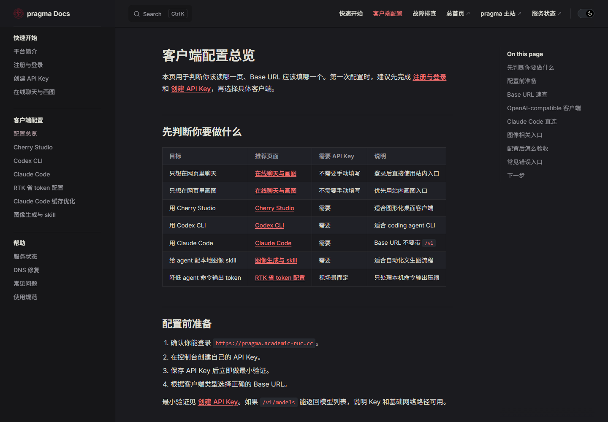Click the RTK 省 token 配置 table link

coord(280,278)
